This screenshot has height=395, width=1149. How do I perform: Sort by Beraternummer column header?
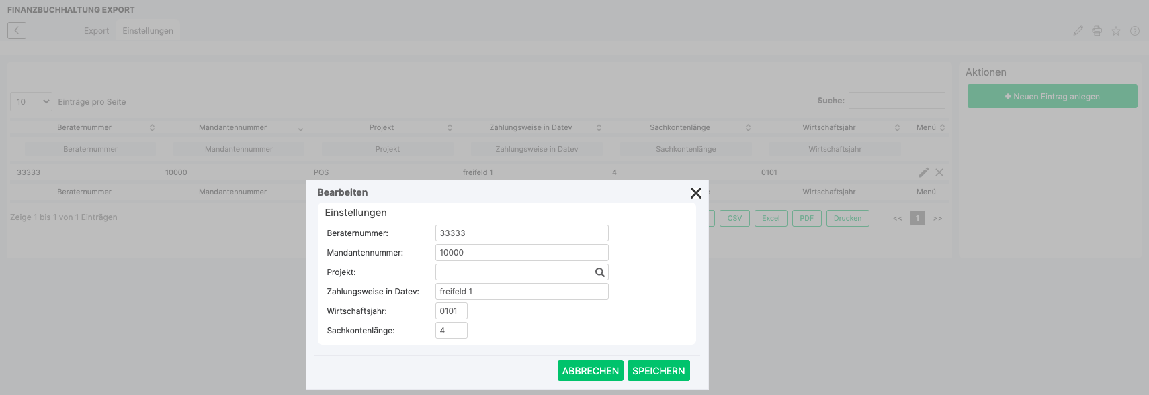pyautogui.click(x=85, y=127)
